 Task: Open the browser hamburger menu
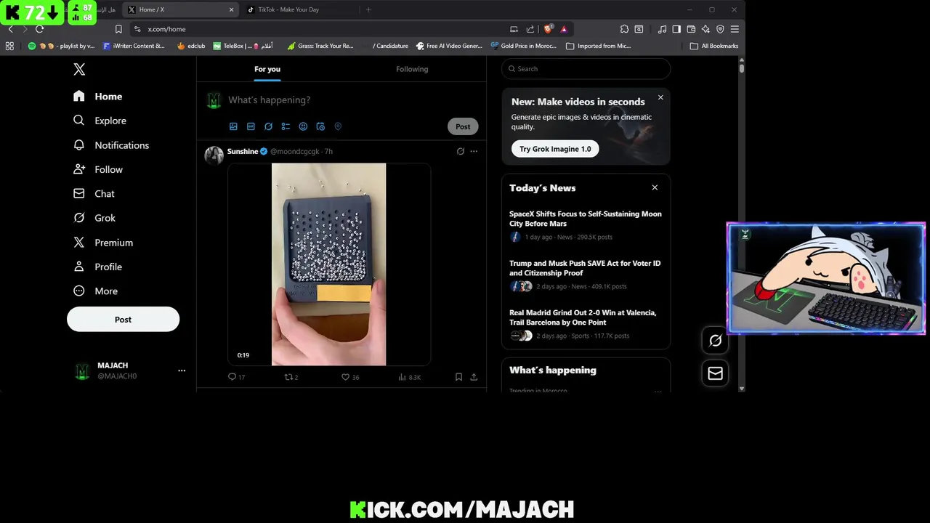click(x=735, y=29)
